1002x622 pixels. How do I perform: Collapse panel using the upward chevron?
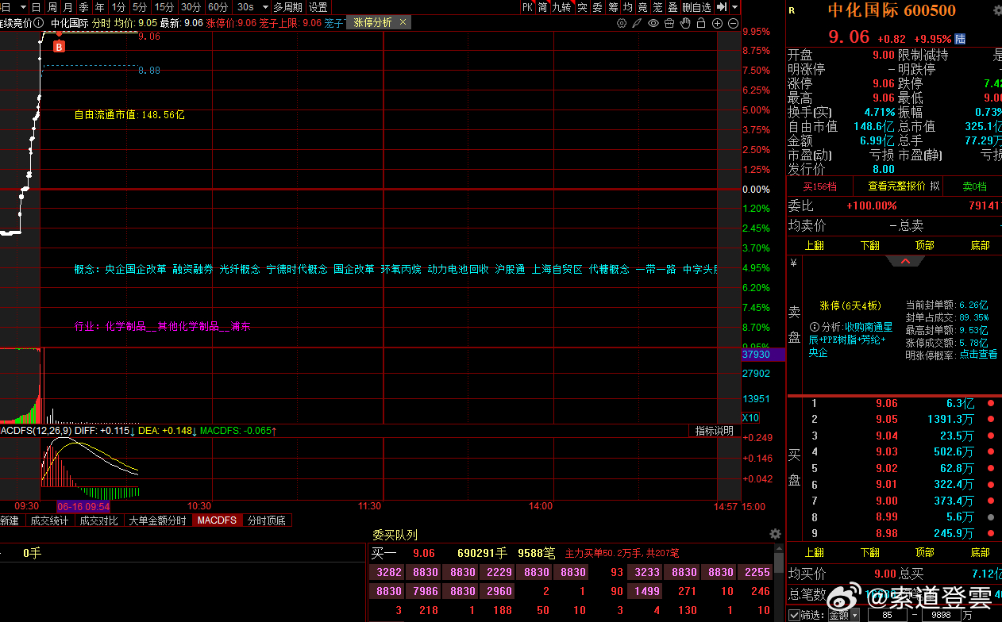point(905,261)
